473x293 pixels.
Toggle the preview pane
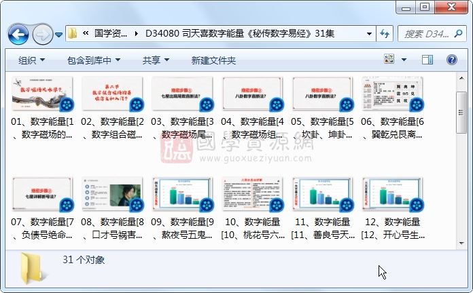(427, 60)
